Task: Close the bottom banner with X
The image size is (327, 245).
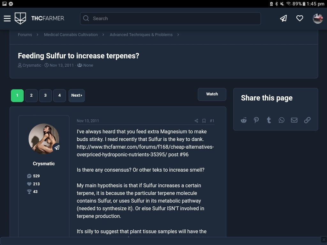Action: (324, 240)
